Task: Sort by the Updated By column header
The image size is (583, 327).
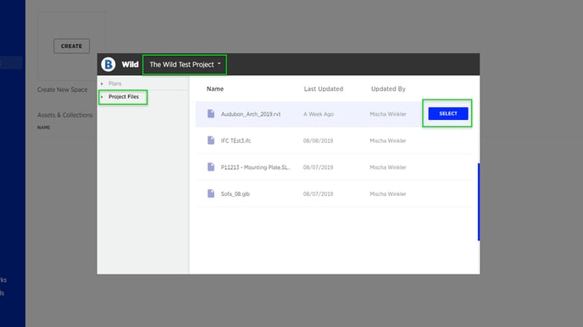Action: tap(388, 89)
